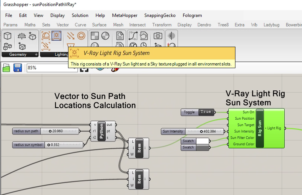Select the Python script component

[102, 131]
